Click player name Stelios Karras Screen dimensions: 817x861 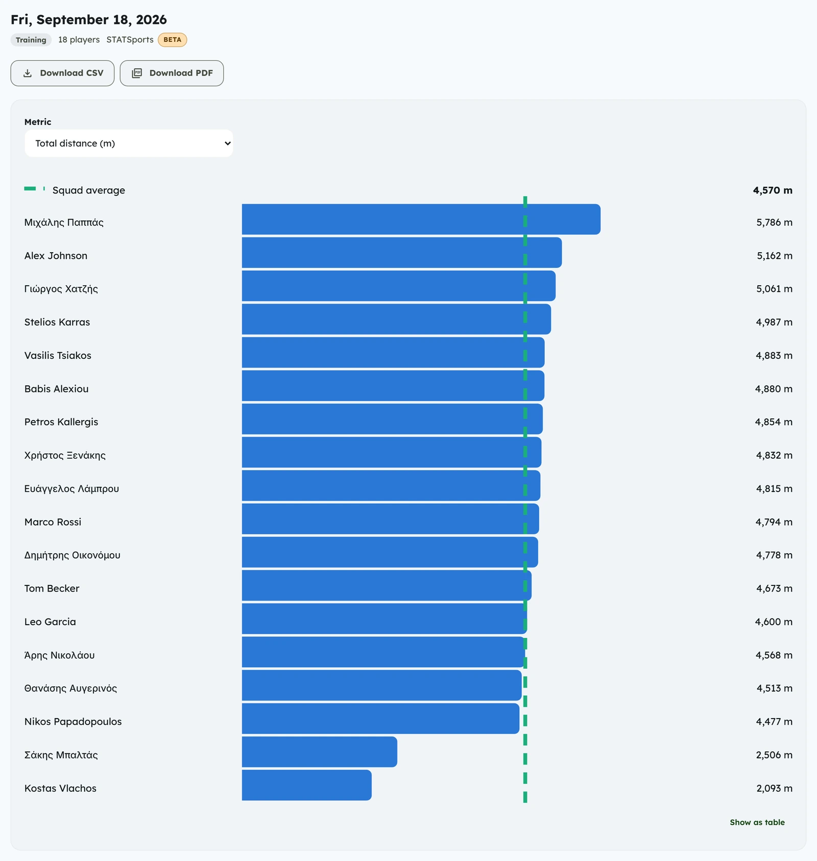[57, 322]
